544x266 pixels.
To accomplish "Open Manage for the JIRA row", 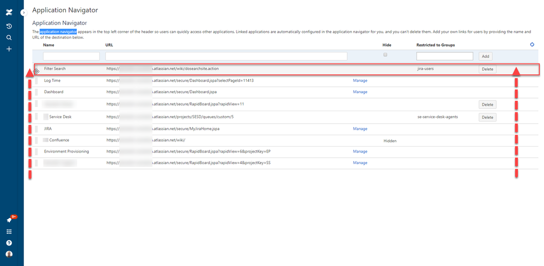I will click(360, 129).
